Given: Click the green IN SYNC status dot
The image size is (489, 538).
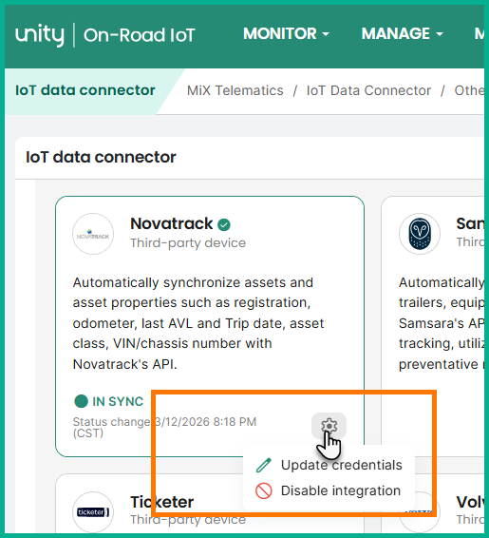Looking at the screenshot, I should click(x=82, y=401).
